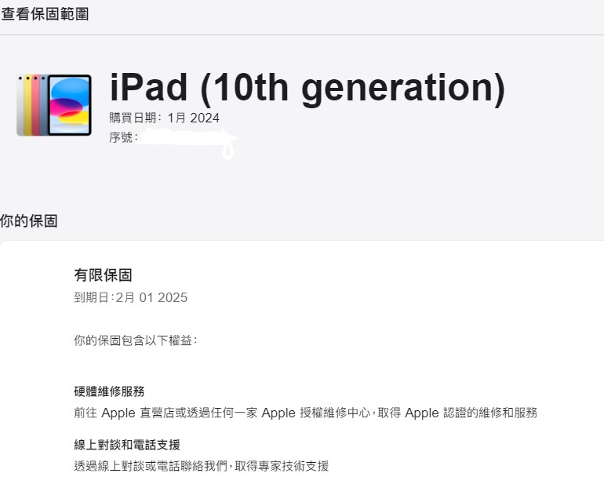Click the iPad product image

[x=53, y=104]
